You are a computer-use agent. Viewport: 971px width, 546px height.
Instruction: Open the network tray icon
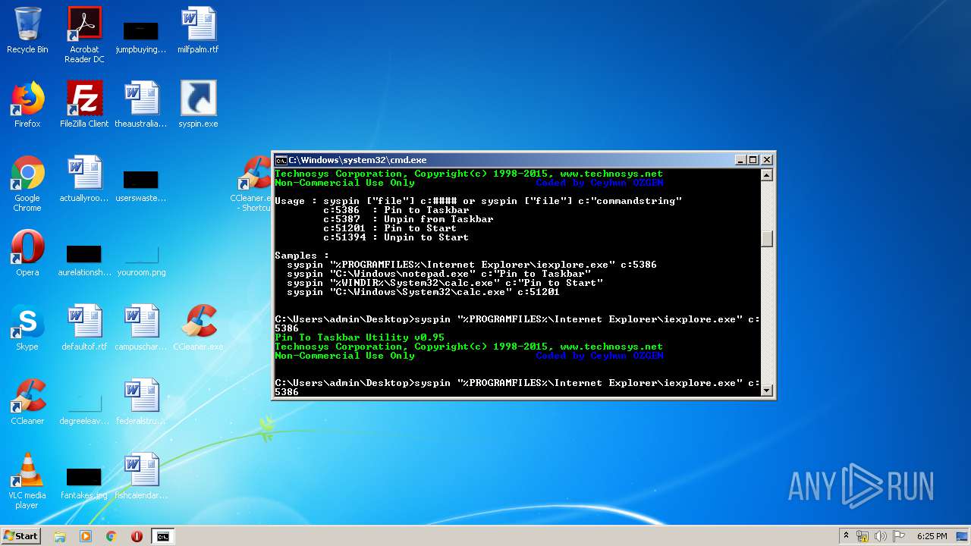coord(863,536)
